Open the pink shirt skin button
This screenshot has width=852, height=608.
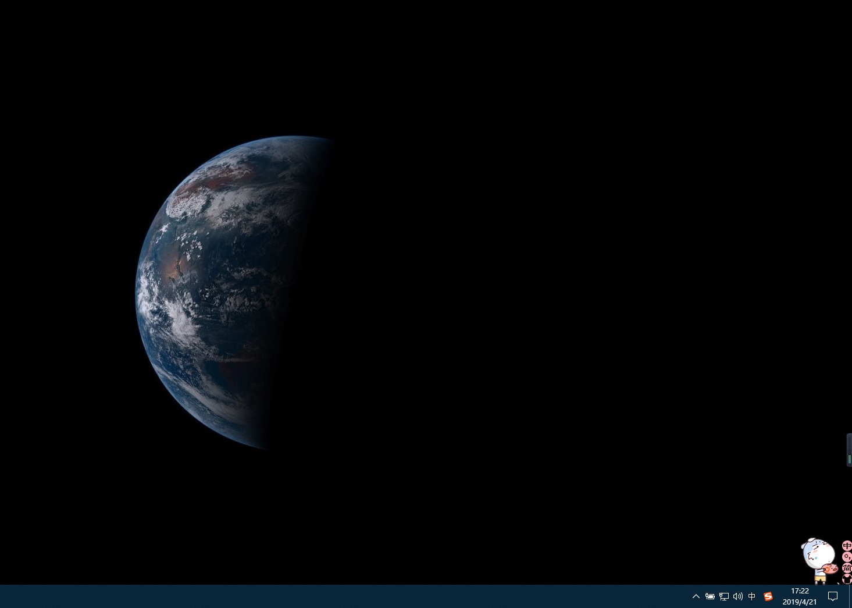847,579
